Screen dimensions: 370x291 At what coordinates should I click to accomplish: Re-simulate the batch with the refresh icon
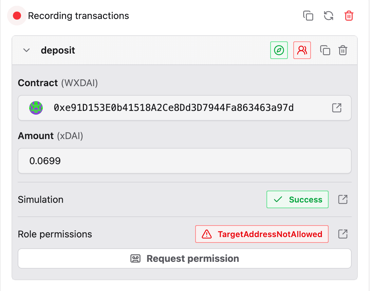[328, 16]
